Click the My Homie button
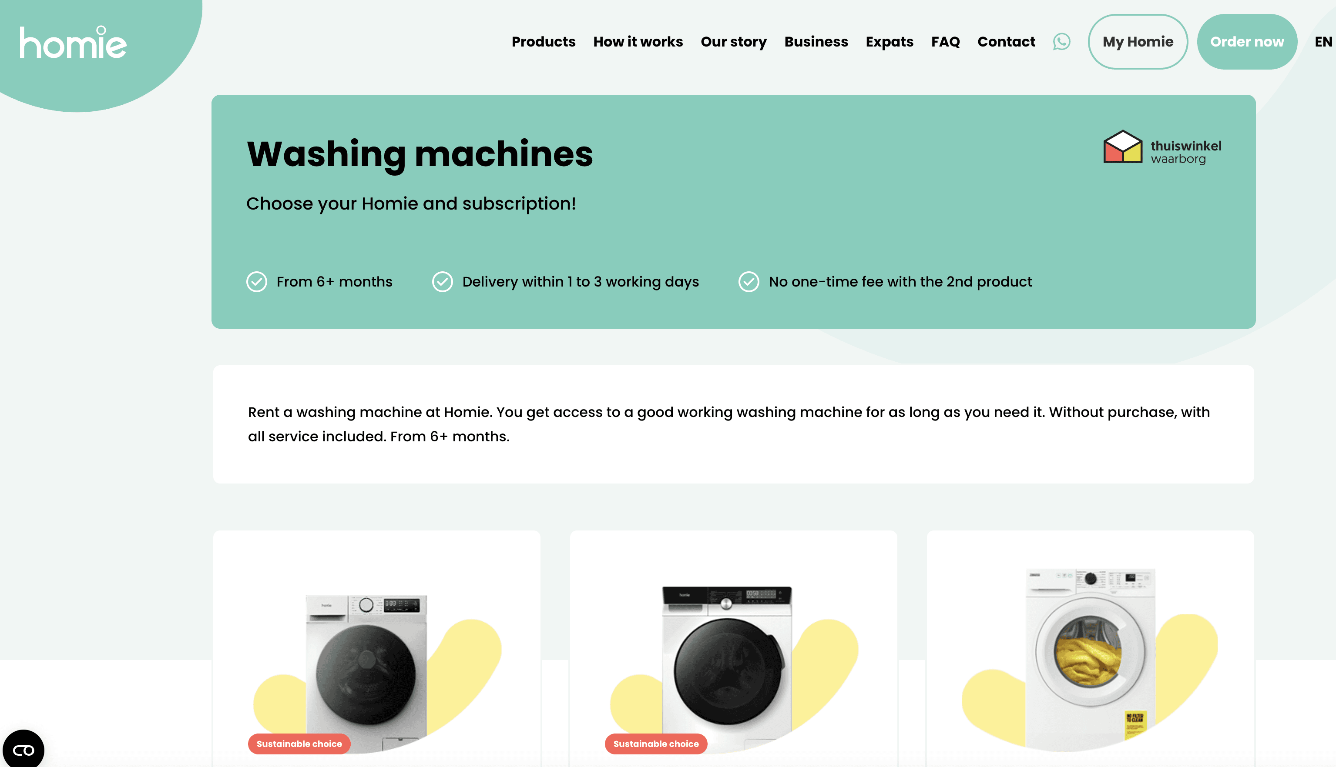The width and height of the screenshot is (1336, 767). pos(1137,42)
